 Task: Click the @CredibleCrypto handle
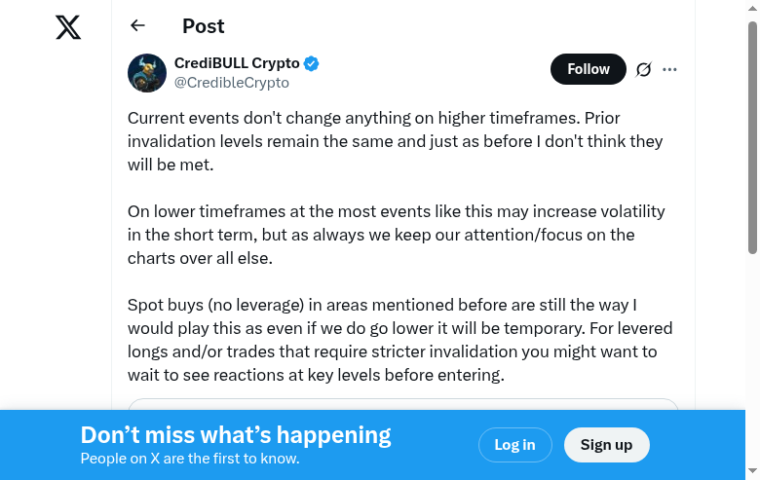click(231, 83)
